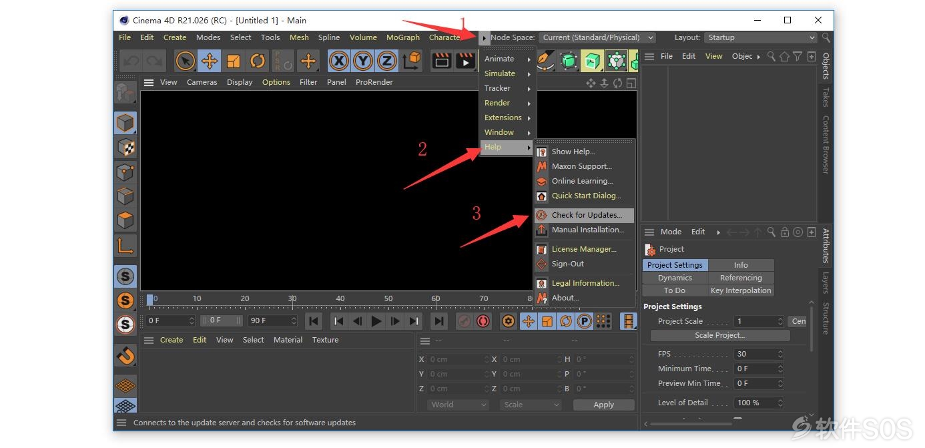Select the Rotate tool
The height and width of the screenshot is (448, 925).
coord(258,61)
